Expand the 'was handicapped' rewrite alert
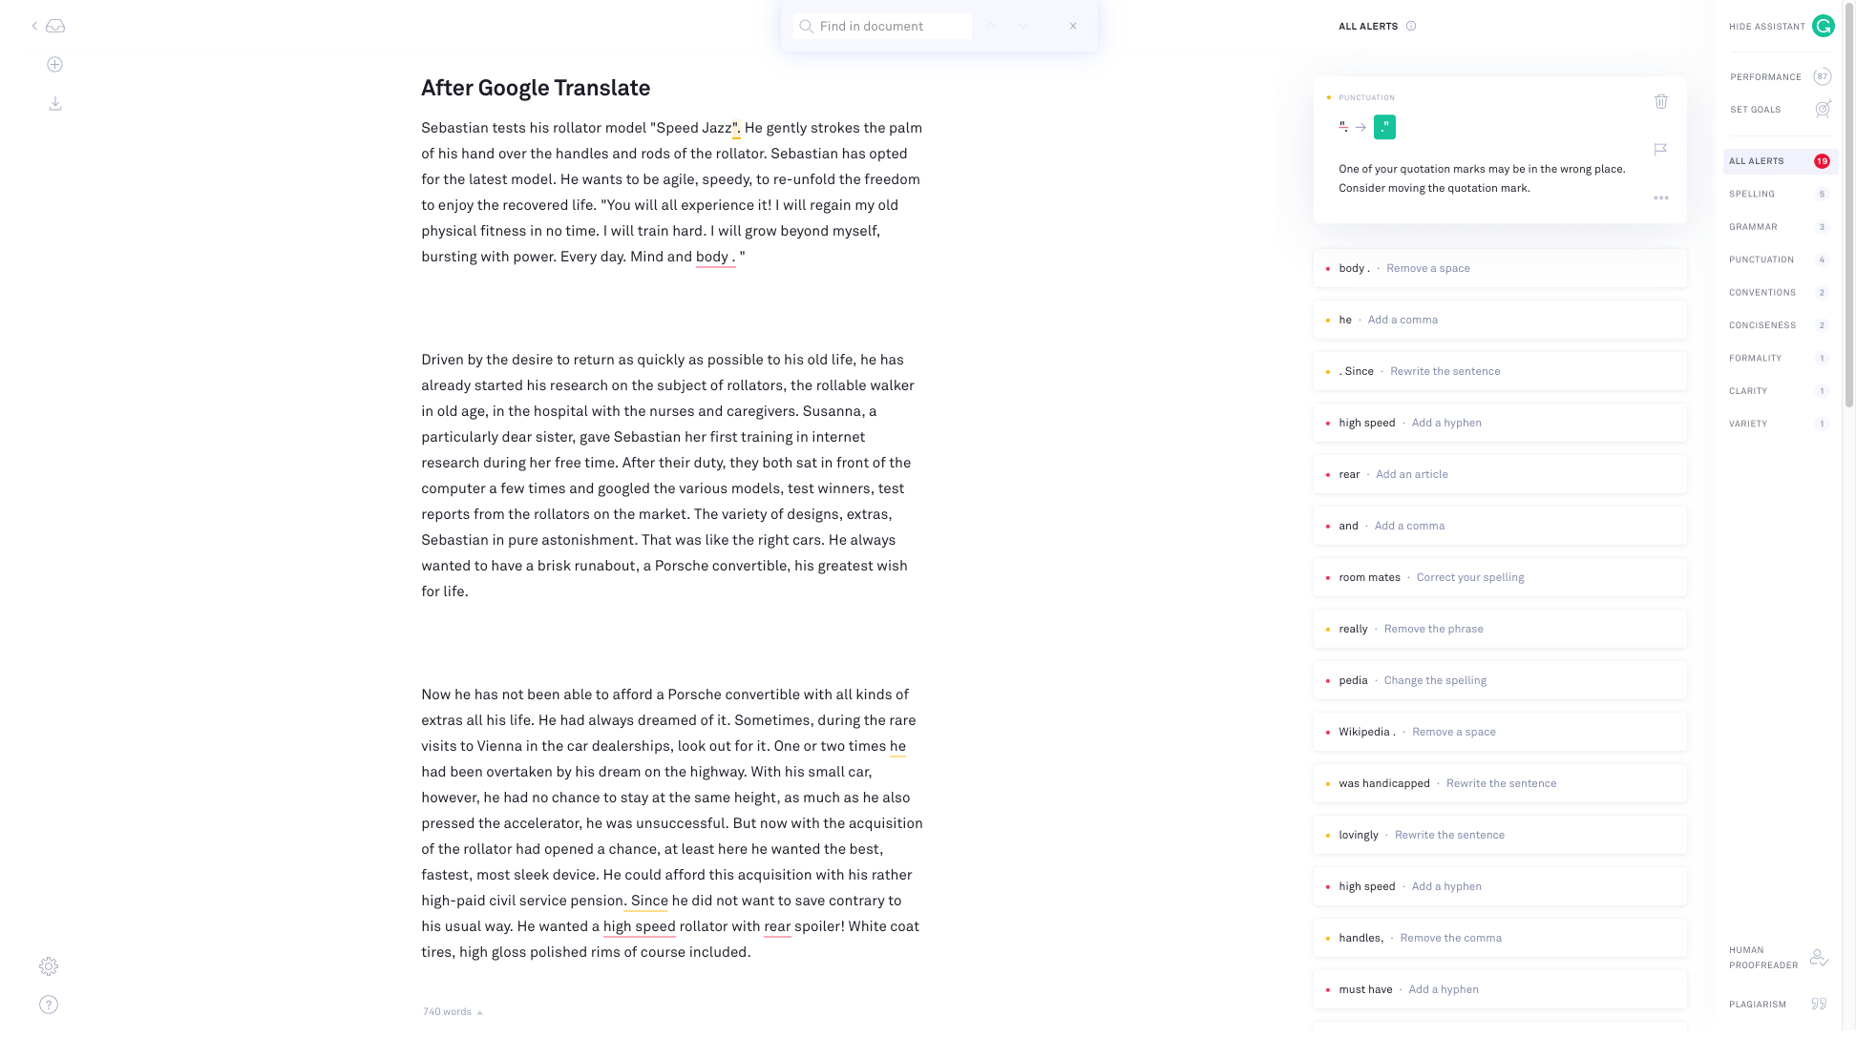 pyautogui.click(x=1500, y=783)
